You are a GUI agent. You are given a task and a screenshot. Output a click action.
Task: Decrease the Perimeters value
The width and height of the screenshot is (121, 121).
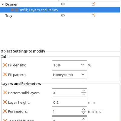[x=83, y=113]
